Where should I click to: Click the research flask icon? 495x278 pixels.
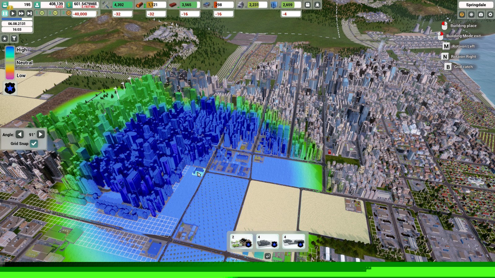tap(5, 5)
